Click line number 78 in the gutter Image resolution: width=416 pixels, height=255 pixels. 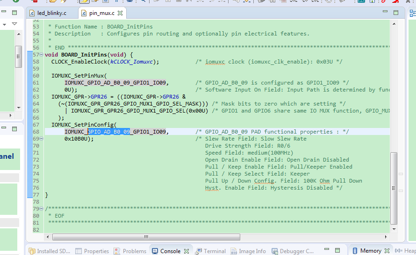tap(36, 202)
